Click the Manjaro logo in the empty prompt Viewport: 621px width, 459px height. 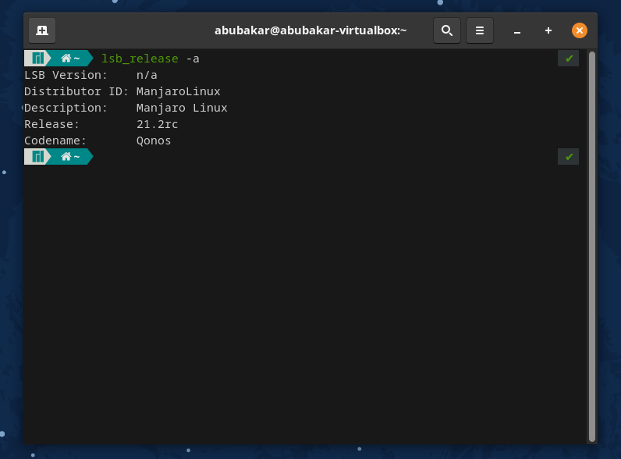point(37,157)
